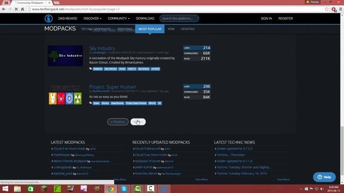Switch to the Updated modpacks tab
The height and width of the screenshot is (193, 344).
click(188, 29)
